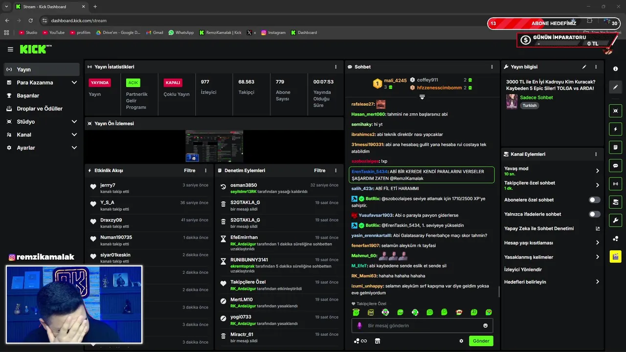The height and width of the screenshot is (352, 626).
Task: Click the three dots cluster icon in right sidebar
Action: click(x=615, y=239)
